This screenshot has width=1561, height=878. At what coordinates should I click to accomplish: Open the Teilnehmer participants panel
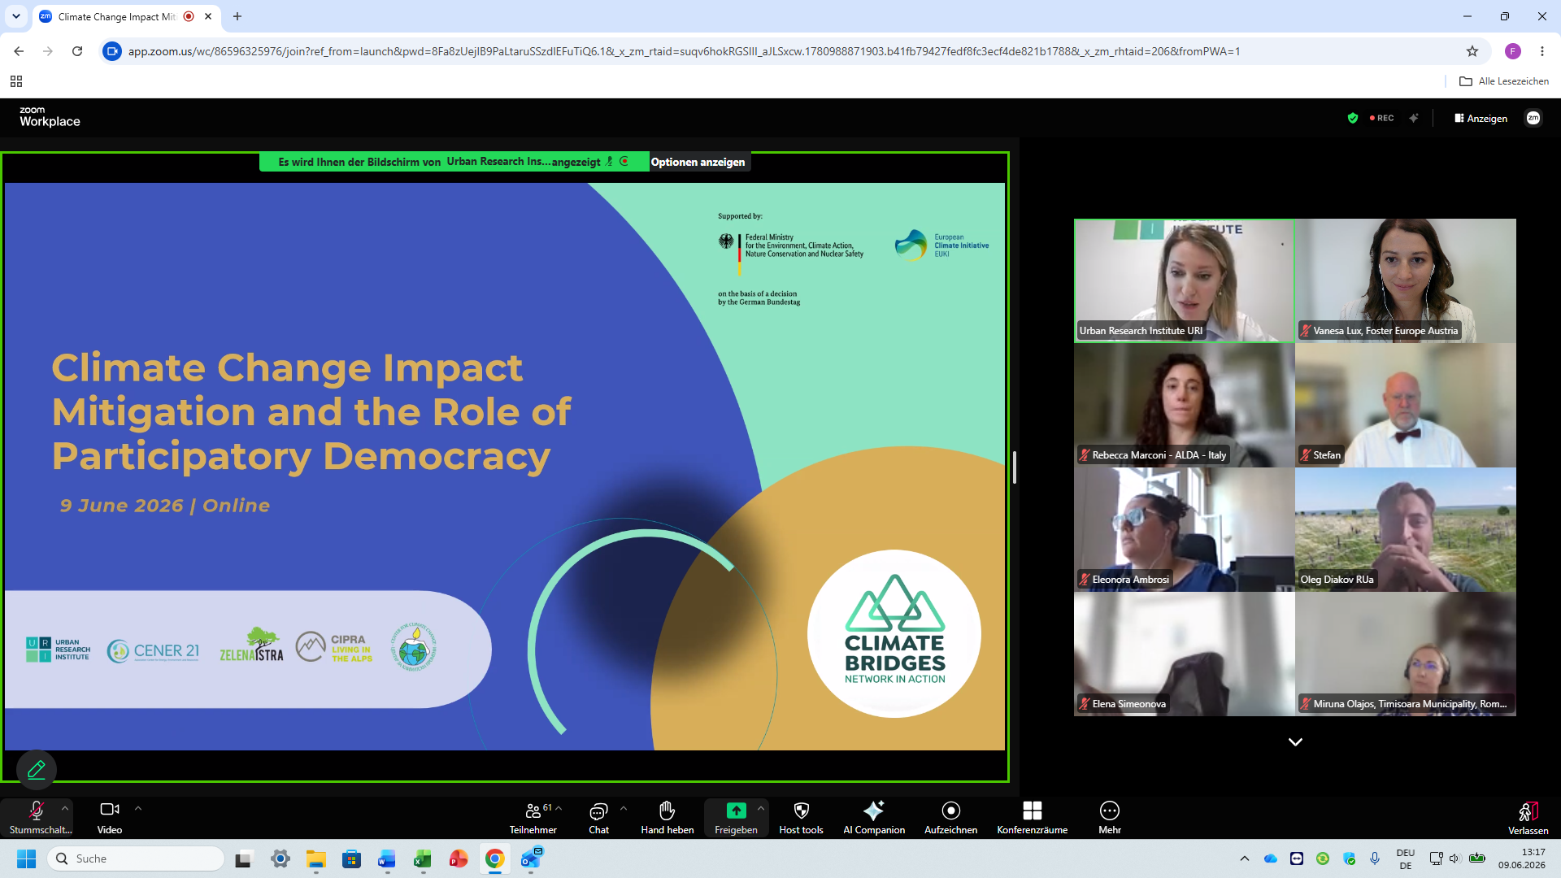tap(533, 817)
